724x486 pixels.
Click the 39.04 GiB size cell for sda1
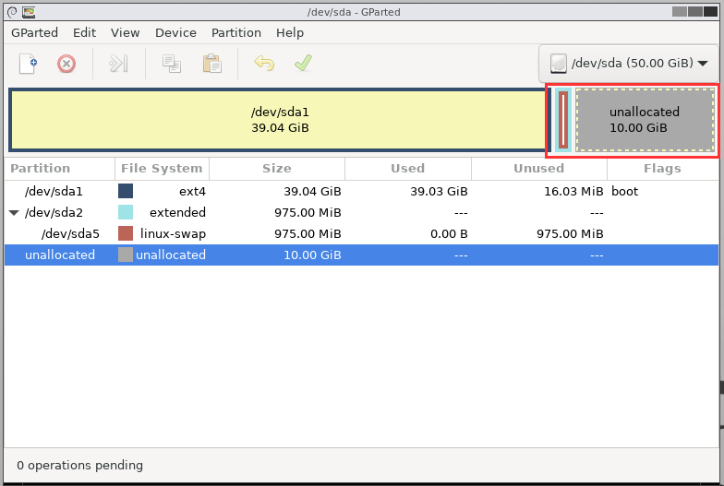(312, 192)
